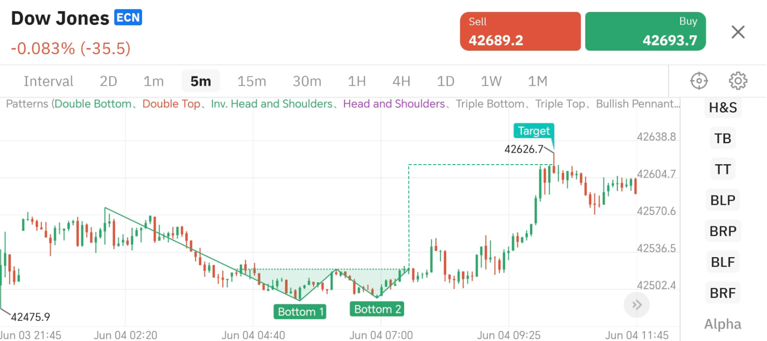Close the Dow Jones chart panel

(x=738, y=32)
